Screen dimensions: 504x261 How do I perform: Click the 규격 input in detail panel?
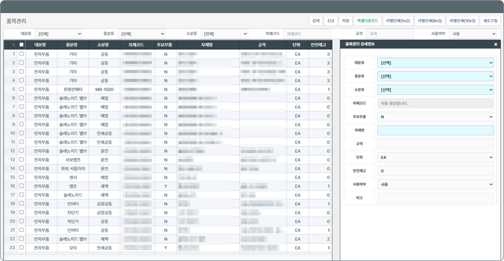coord(436,144)
